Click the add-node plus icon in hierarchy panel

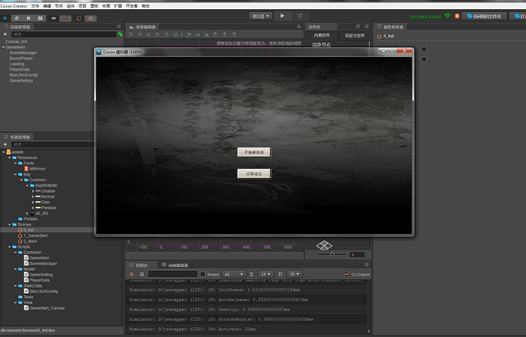[5, 34]
